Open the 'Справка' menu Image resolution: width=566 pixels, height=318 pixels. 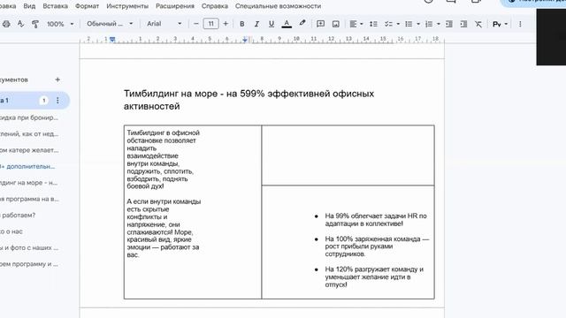(214, 6)
